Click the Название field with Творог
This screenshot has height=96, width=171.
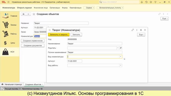tap(61, 23)
